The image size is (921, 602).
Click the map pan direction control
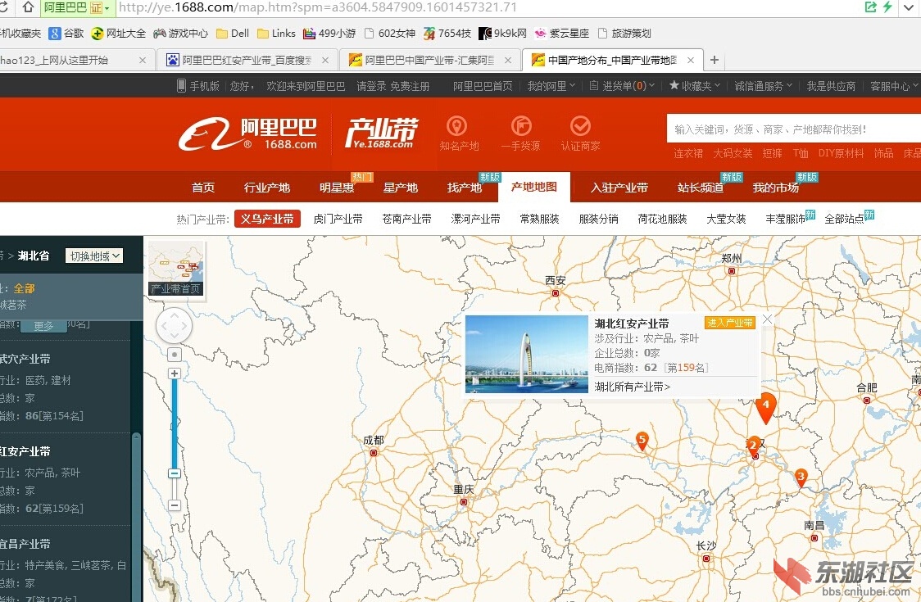click(x=174, y=326)
